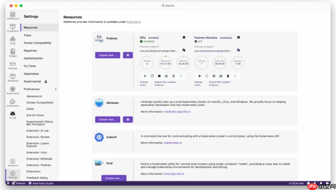Open AI Lab from the sidebar icon
Viewport: 336px width, 190px height.
click(13, 115)
